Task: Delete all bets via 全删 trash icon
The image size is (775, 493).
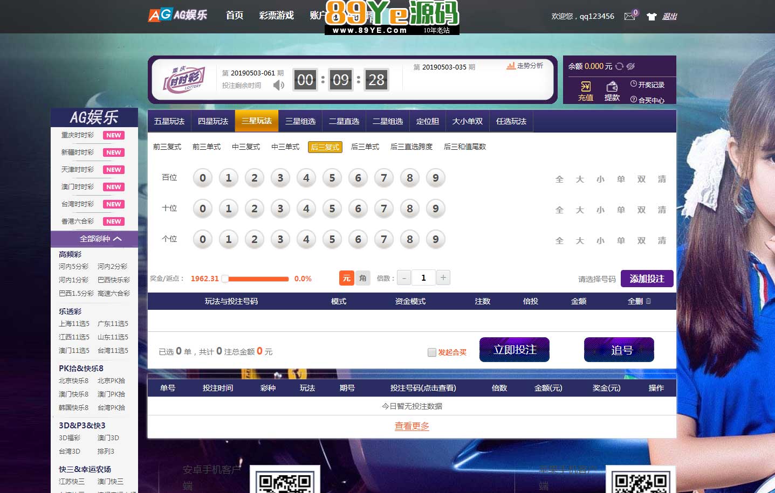Action: [648, 301]
